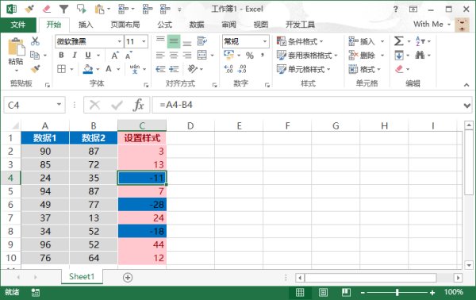The image size is (476, 300).
Task: Switch to the 插入 ribbon tab
Action: pyautogui.click(x=86, y=25)
